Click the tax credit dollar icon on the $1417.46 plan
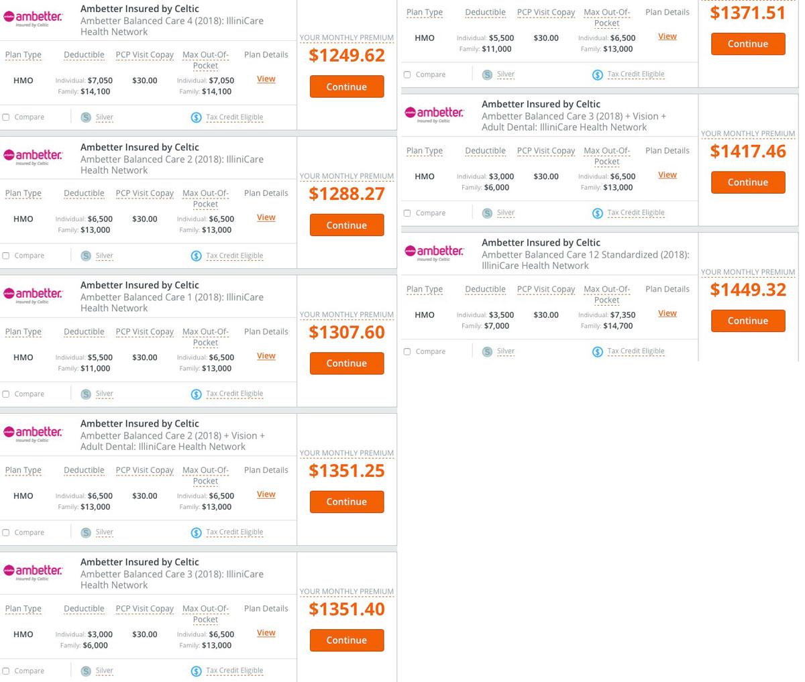Screen dimensions: 805x682 pyautogui.click(x=597, y=213)
